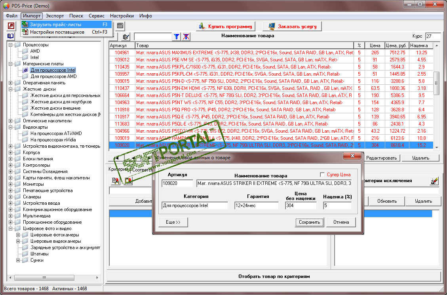The height and width of the screenshot is (295, 447).
Task: Select На процессорах nVidia category
Action: click(x=53, y=140)
